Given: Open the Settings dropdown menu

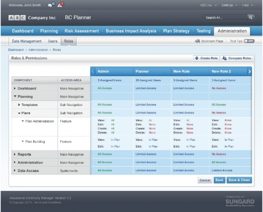Looking at the screenshot, I should pyautogui.click(x=229, y=5).
